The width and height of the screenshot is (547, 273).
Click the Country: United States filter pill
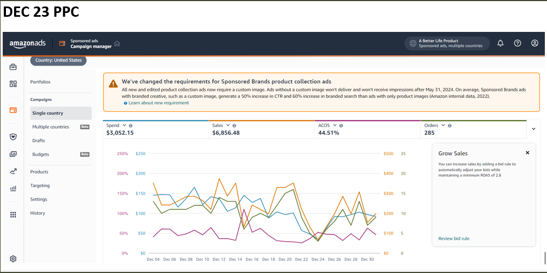point(58,61)
